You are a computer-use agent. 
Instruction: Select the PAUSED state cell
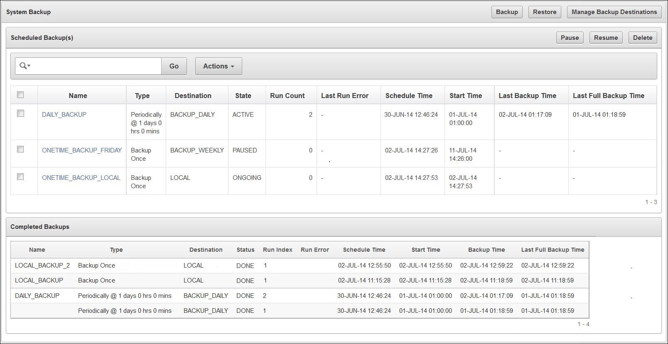[245, 150]
